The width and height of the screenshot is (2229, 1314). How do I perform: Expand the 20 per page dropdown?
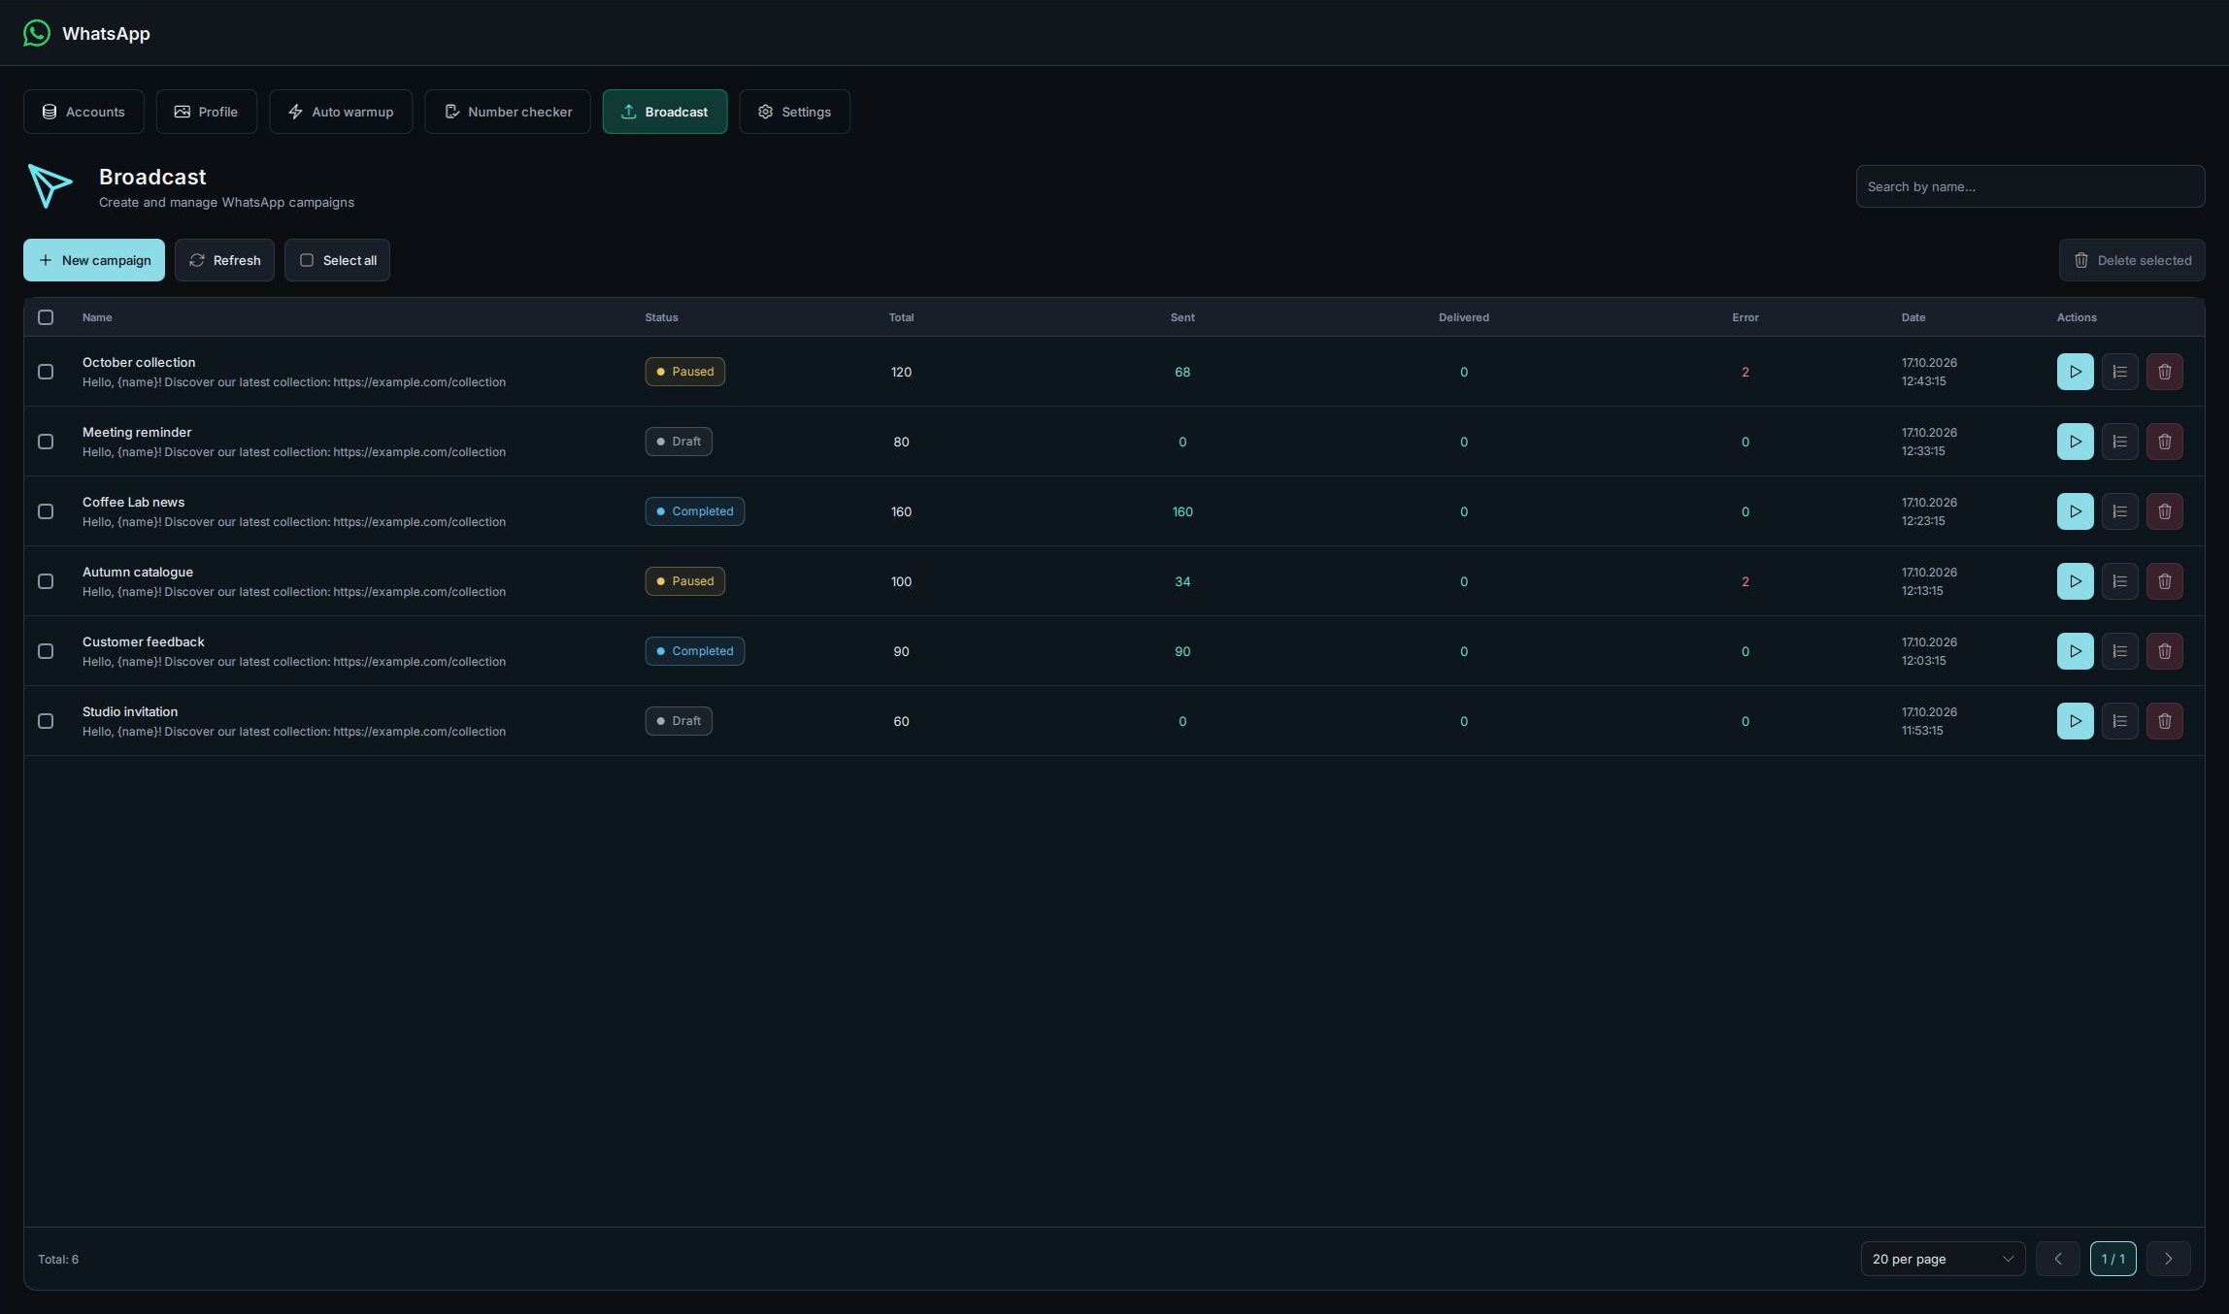tap(1943, 1259)
